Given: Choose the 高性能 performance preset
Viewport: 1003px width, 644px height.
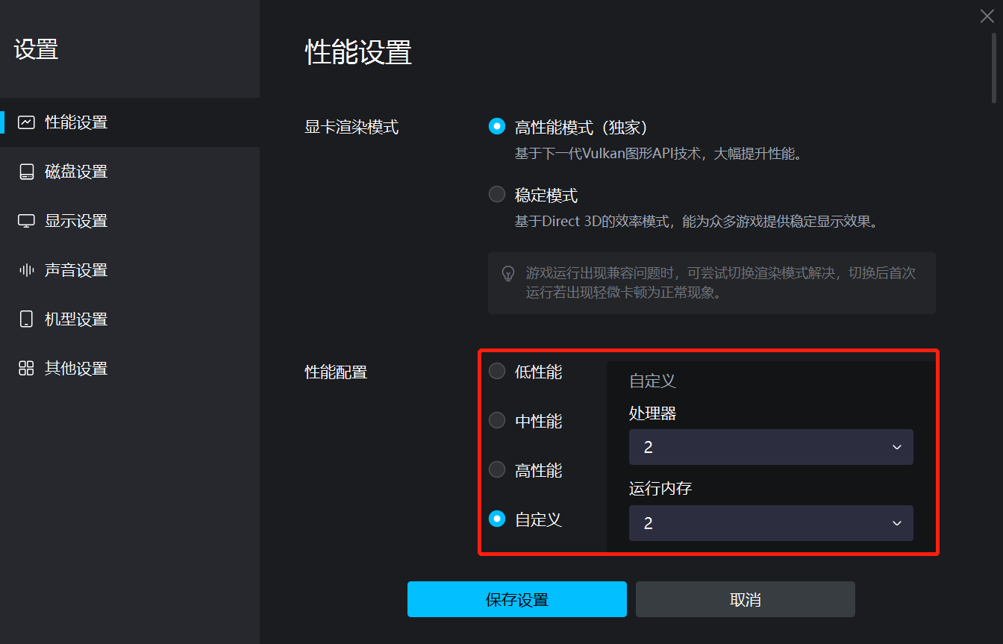Looking at the screenshot, I should pyautogui.click(x=497, y=469).
